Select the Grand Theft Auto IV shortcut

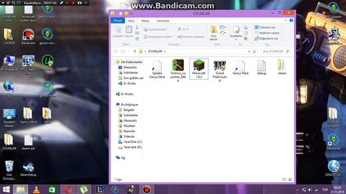pyautogui.click(x=219, y=71)
